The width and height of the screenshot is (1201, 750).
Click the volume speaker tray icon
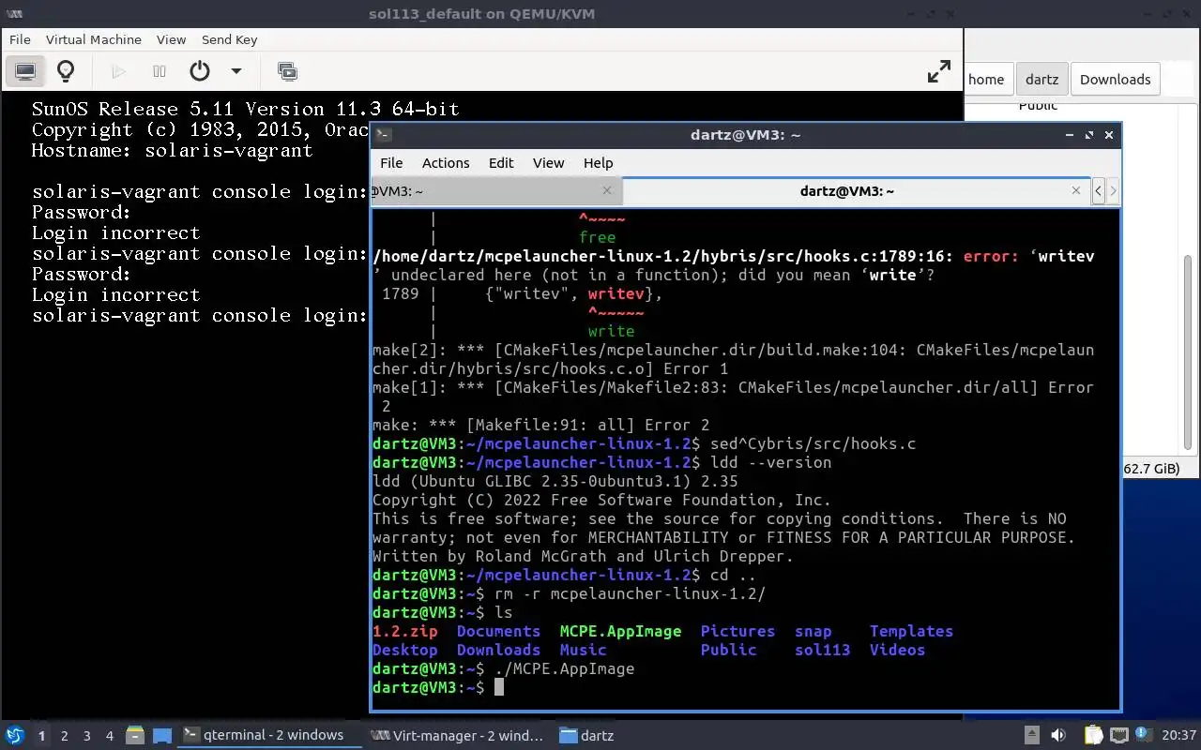pyautogui.click(x=1058, y=736)
